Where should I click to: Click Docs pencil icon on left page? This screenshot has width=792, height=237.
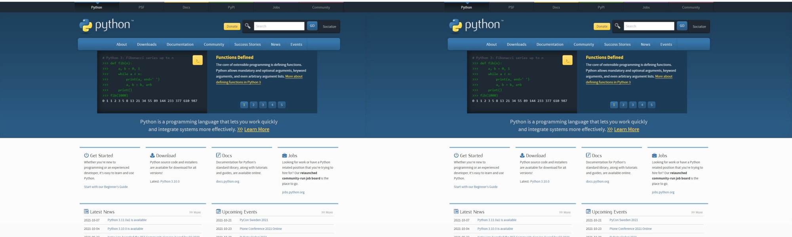point(219,155)
